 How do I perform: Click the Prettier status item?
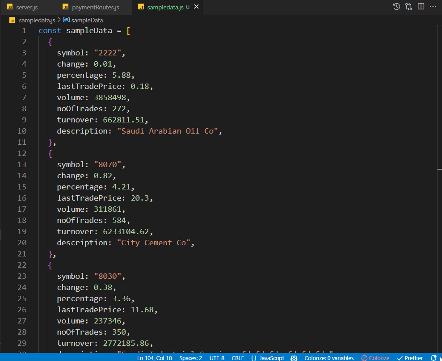click(x=410, y=358)
